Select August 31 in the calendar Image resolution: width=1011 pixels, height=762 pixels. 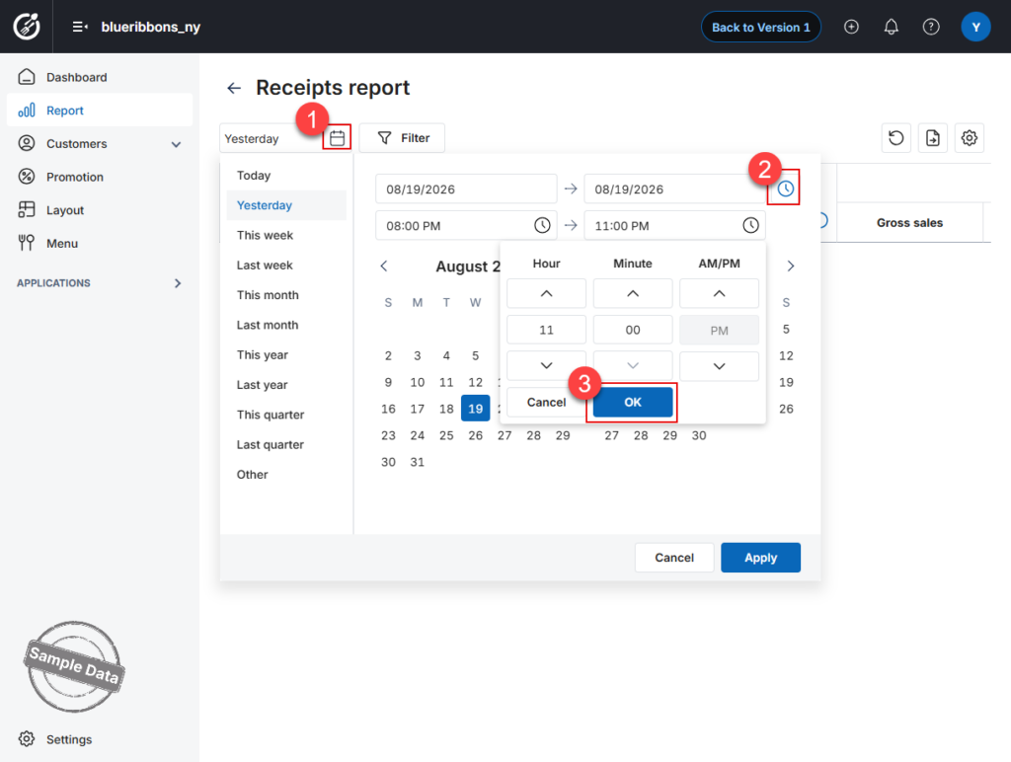pos(418,462)
